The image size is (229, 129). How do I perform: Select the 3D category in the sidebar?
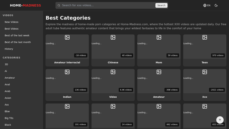point(6,64)
